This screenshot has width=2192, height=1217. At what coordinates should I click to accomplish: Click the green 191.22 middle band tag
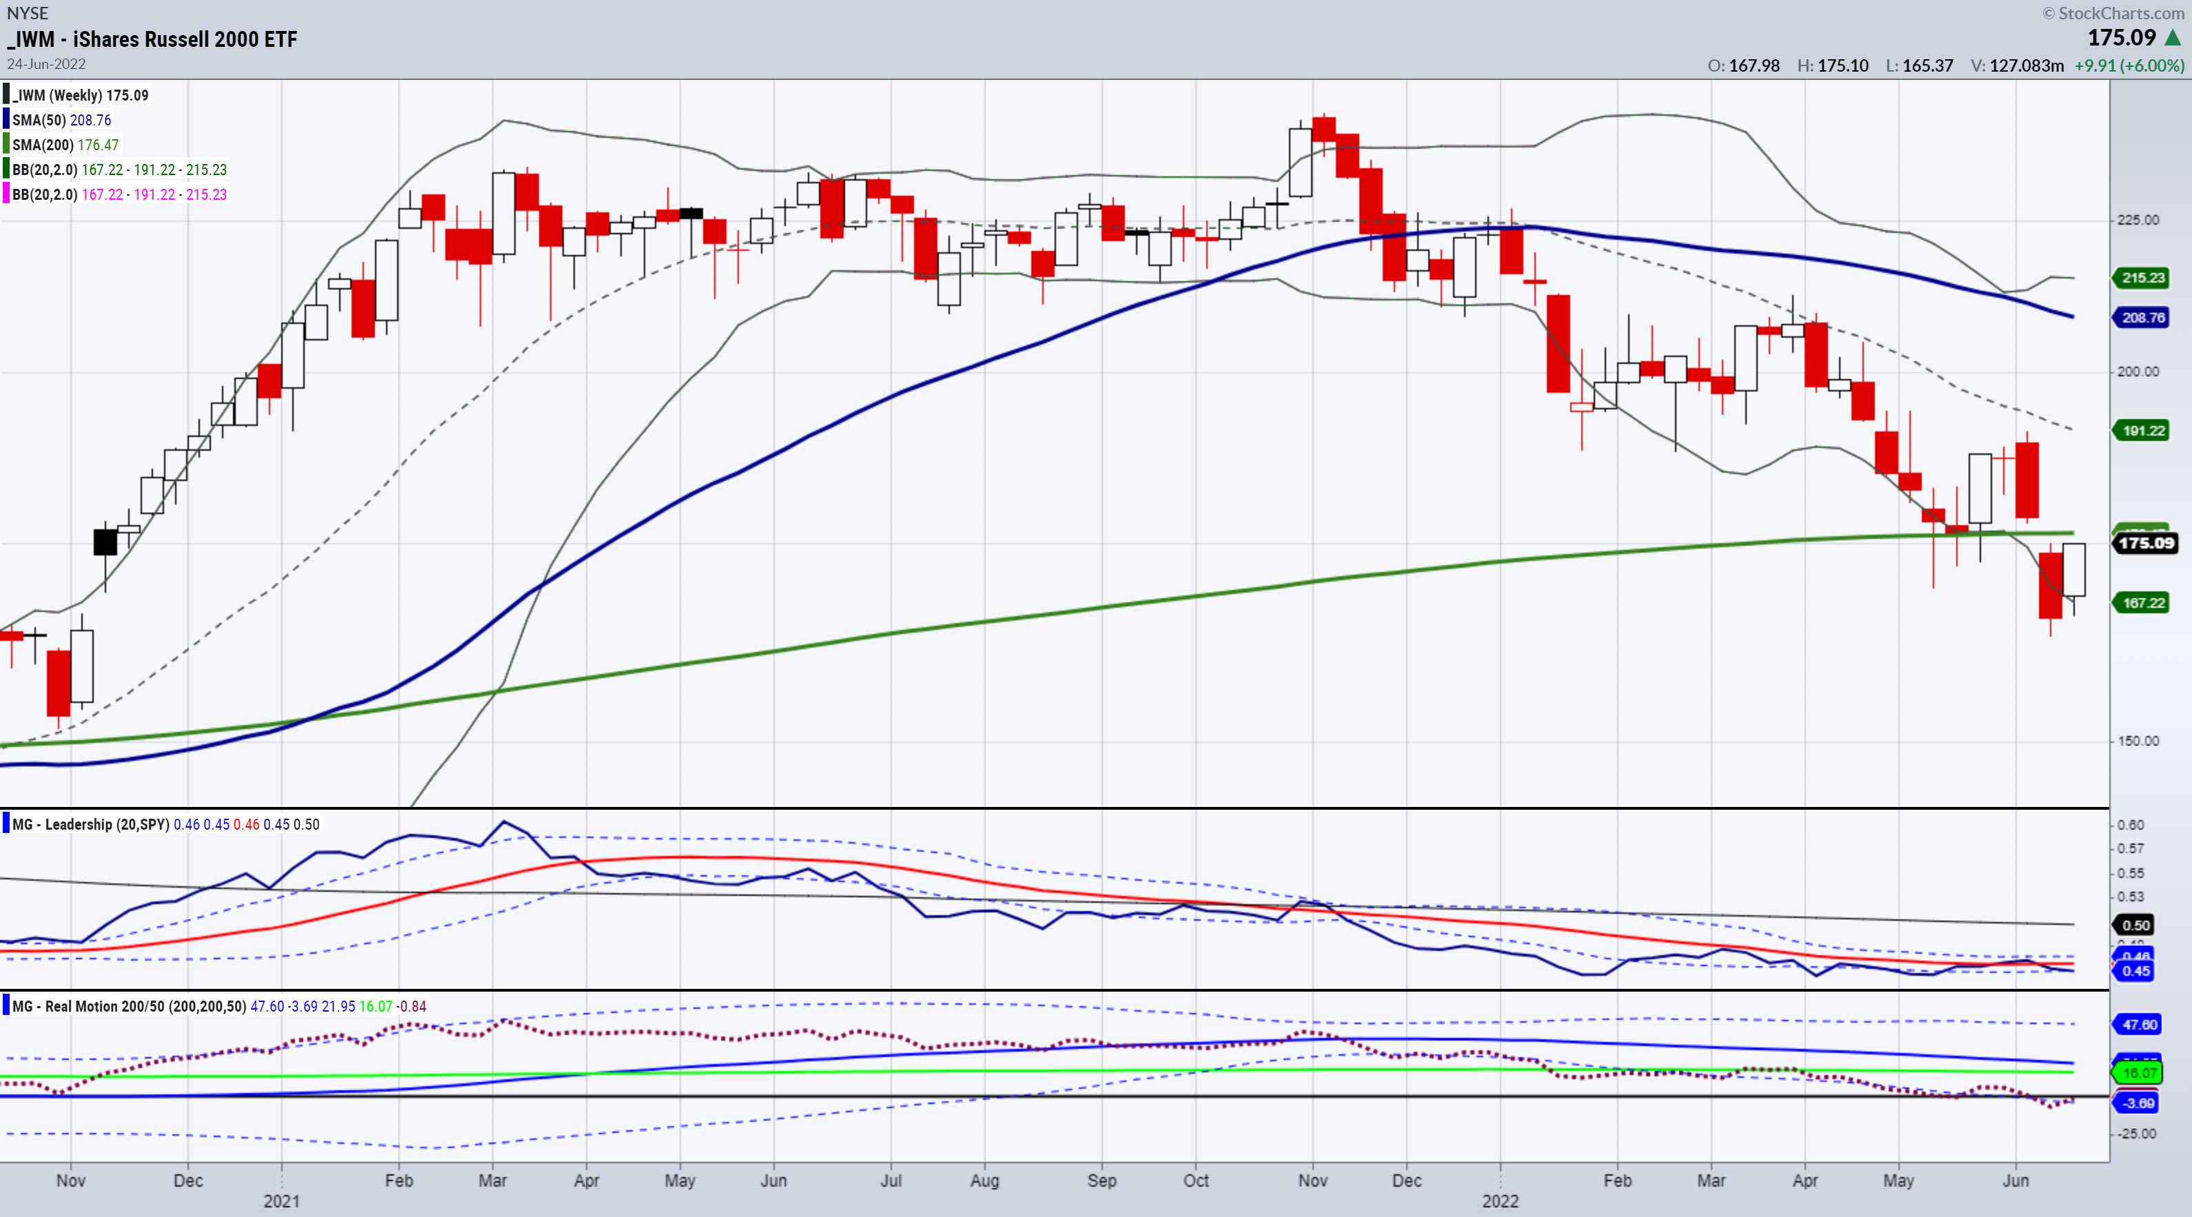2142,430
